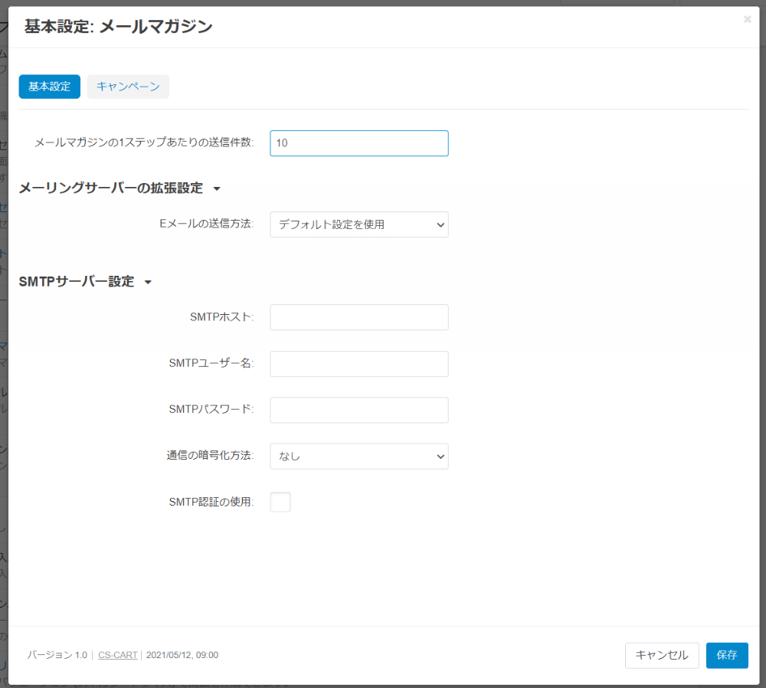The image size is (766, 688).
Task: Open the CS-CART link in footer
Action: pyautogui.click(x=118, y=655)
